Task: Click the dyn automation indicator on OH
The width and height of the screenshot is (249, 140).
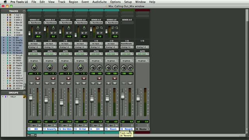Action: coord(96,125)
